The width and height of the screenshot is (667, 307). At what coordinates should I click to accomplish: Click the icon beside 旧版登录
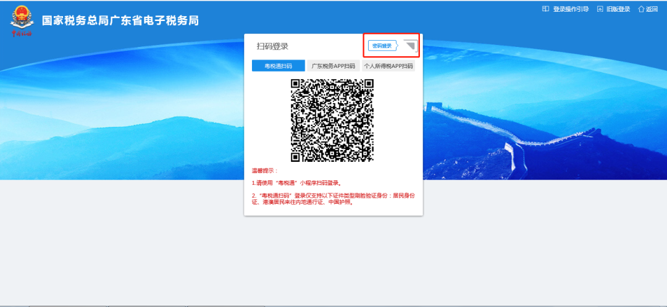(x=600, y=9)
